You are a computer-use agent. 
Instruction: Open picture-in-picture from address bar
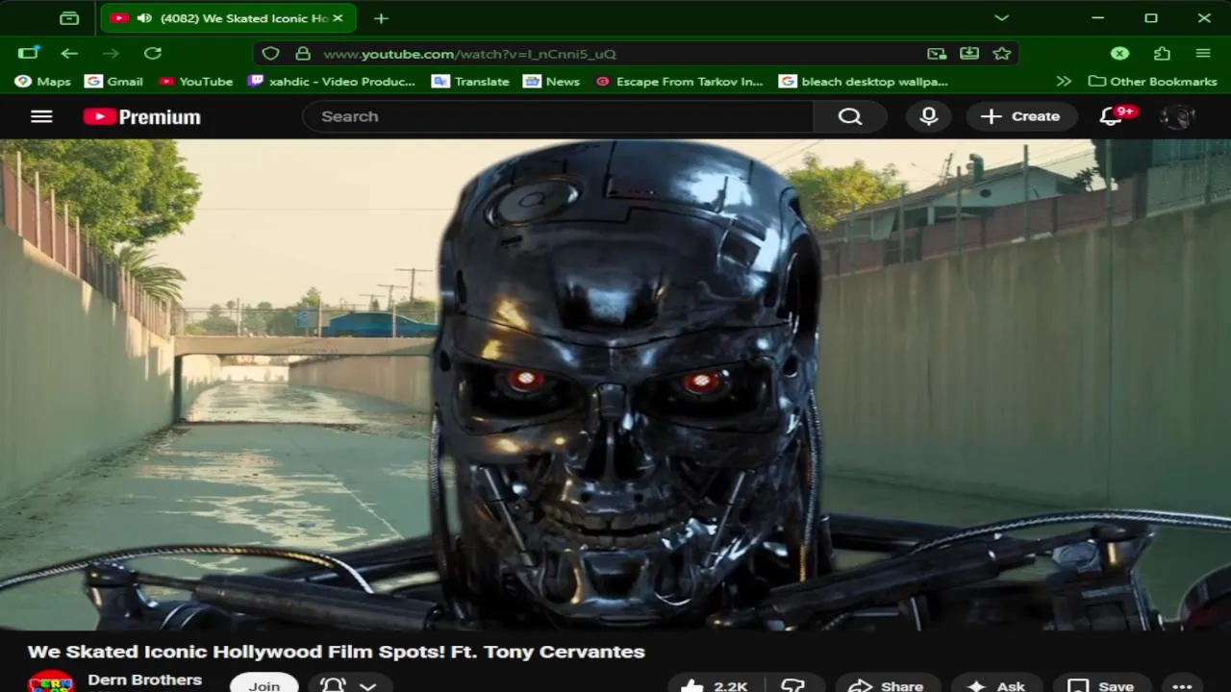936,54
